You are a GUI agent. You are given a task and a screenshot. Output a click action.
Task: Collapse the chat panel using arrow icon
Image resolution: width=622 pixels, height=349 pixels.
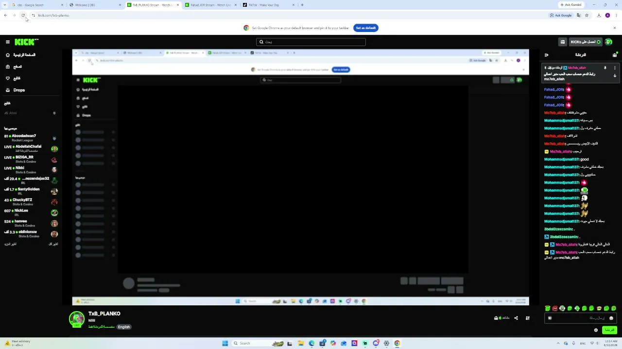click(546, 55)
